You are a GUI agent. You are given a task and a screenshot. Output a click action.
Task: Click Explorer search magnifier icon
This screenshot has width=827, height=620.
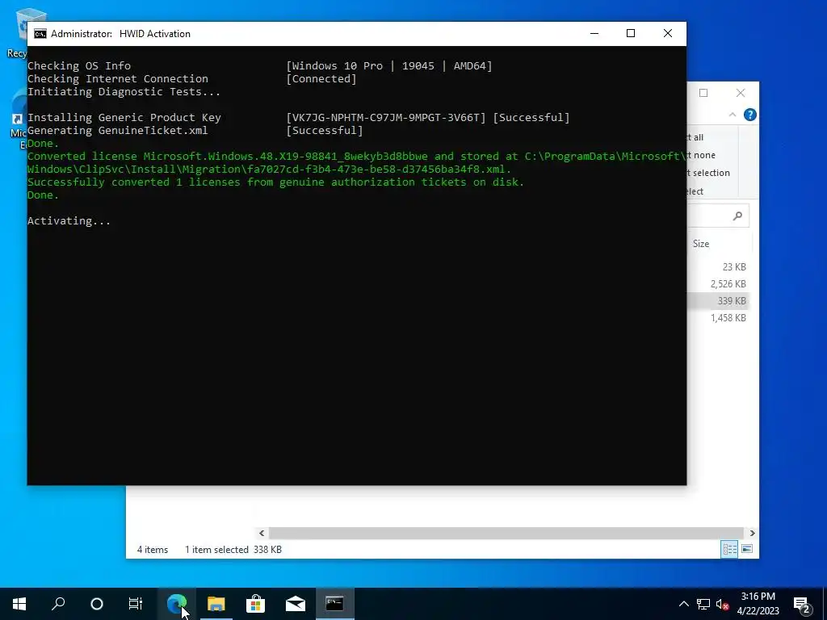[737, 216]
